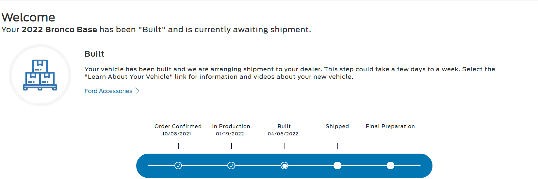Click the 2022 Bronco Base vehicle name
Screen dimensions: 538x179
point(59,30)
